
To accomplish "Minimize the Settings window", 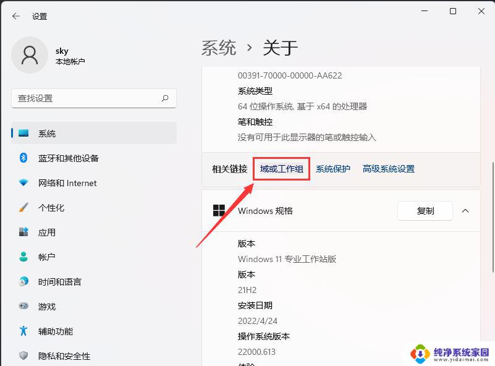I will coord(425,11).
